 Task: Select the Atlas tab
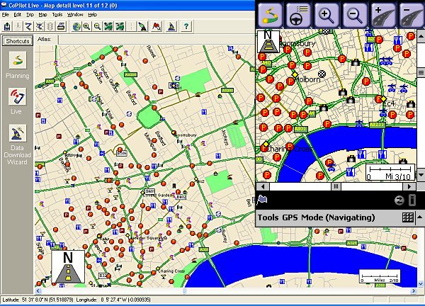(x=45, y=39)
